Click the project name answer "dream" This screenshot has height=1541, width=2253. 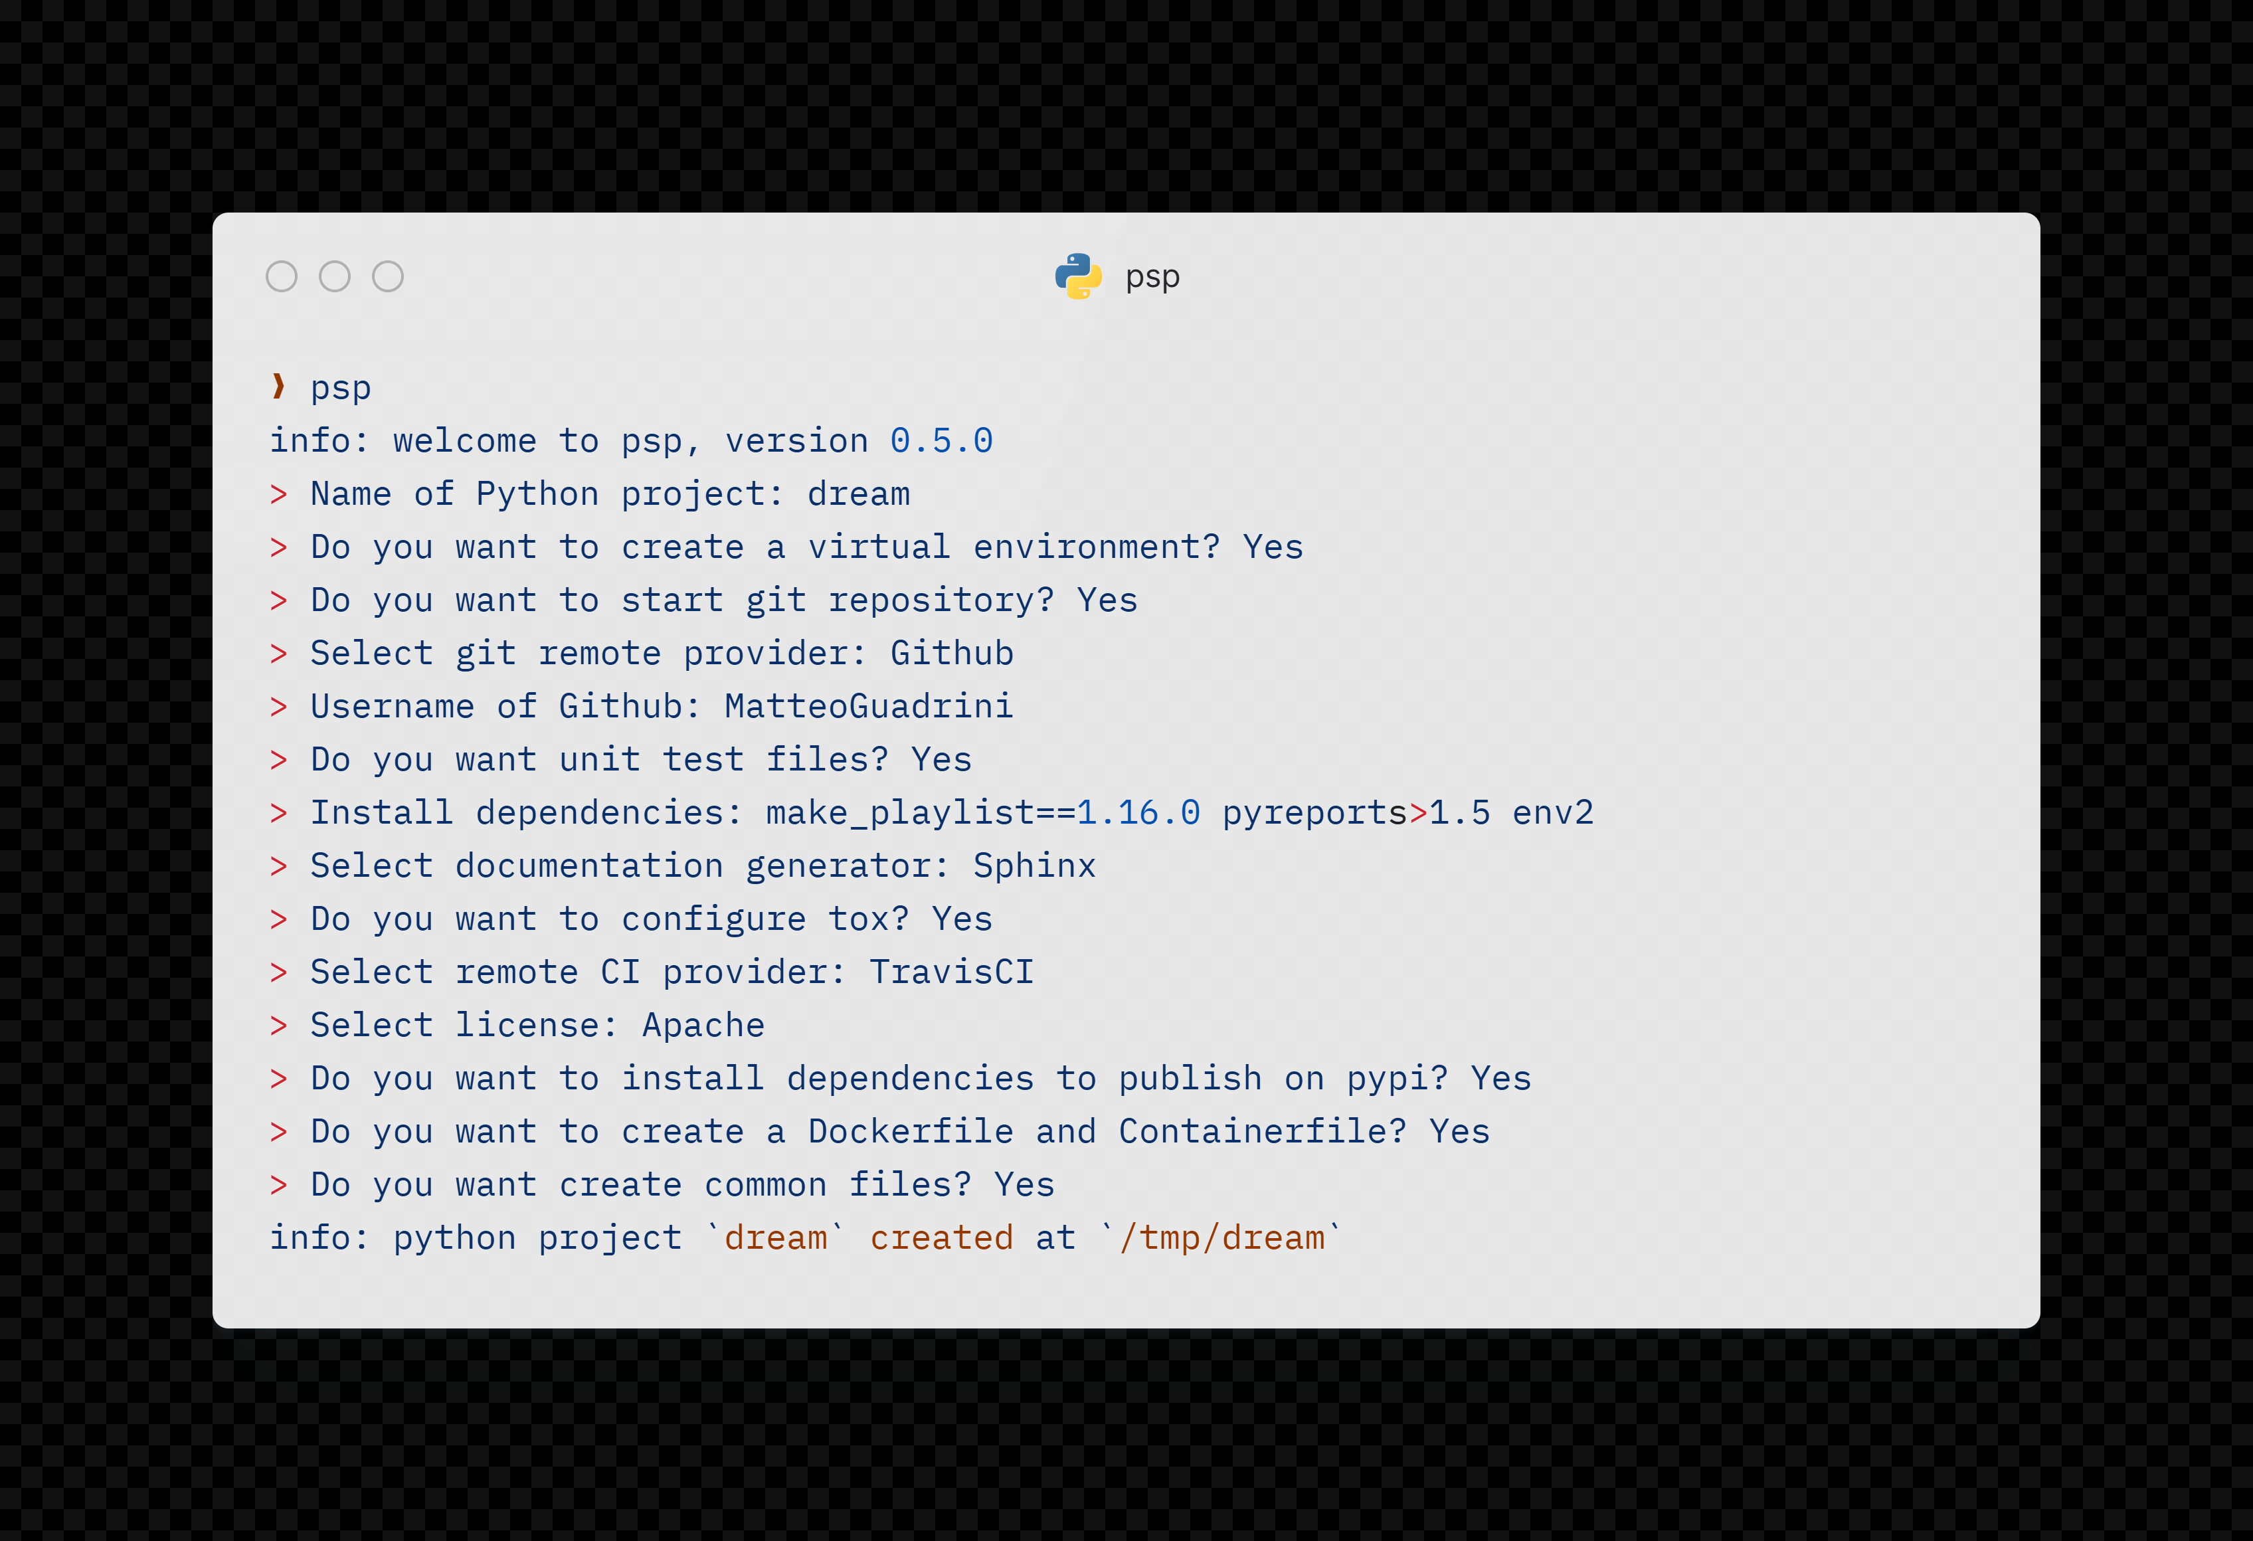click(858, 494)
